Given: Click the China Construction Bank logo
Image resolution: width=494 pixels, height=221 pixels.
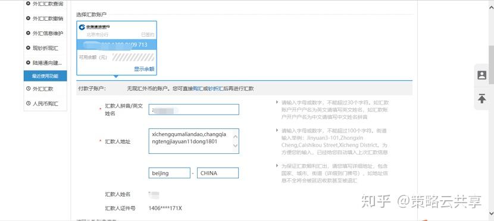Looking at the screenshot, I should [95, 27].
